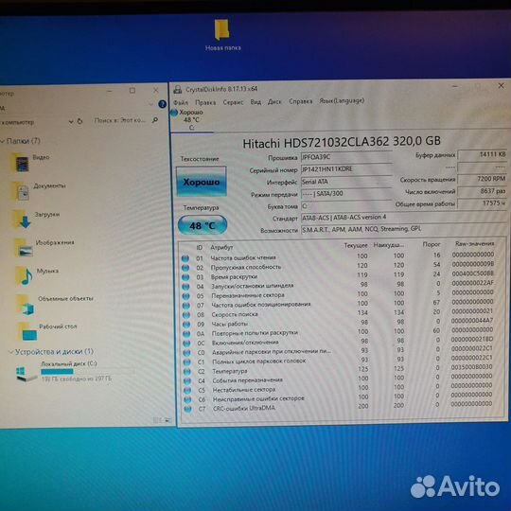Open the Справка menu
Screen dimensions: 511x511
coord(301,101)
